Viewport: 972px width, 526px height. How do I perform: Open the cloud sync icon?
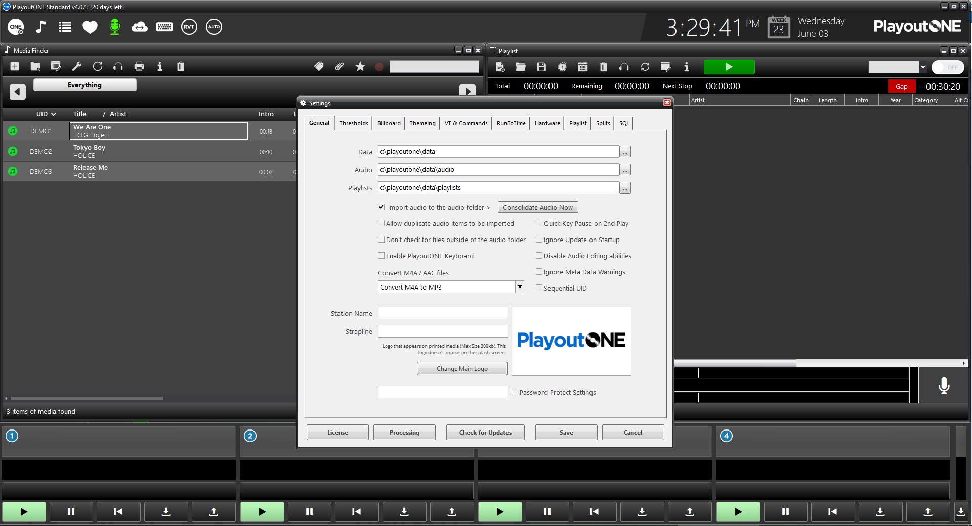pyautogui.click(x=139, y=27)
